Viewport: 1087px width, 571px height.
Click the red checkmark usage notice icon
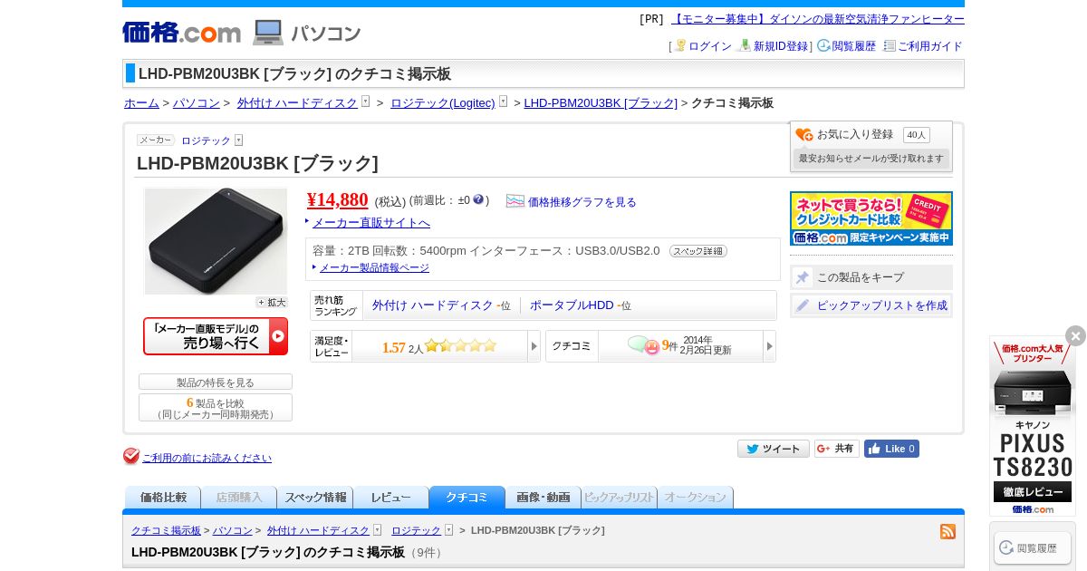(x=131, y=457)
